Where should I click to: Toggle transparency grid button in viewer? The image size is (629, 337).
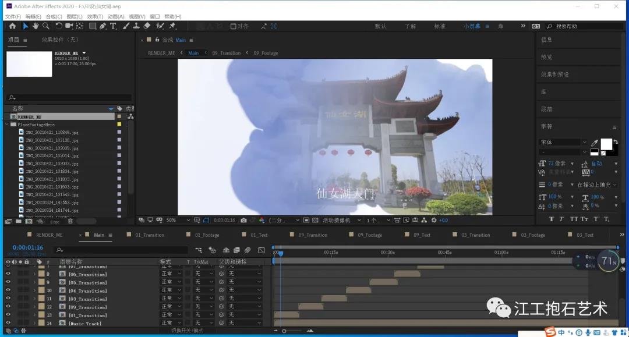(315, 220)
